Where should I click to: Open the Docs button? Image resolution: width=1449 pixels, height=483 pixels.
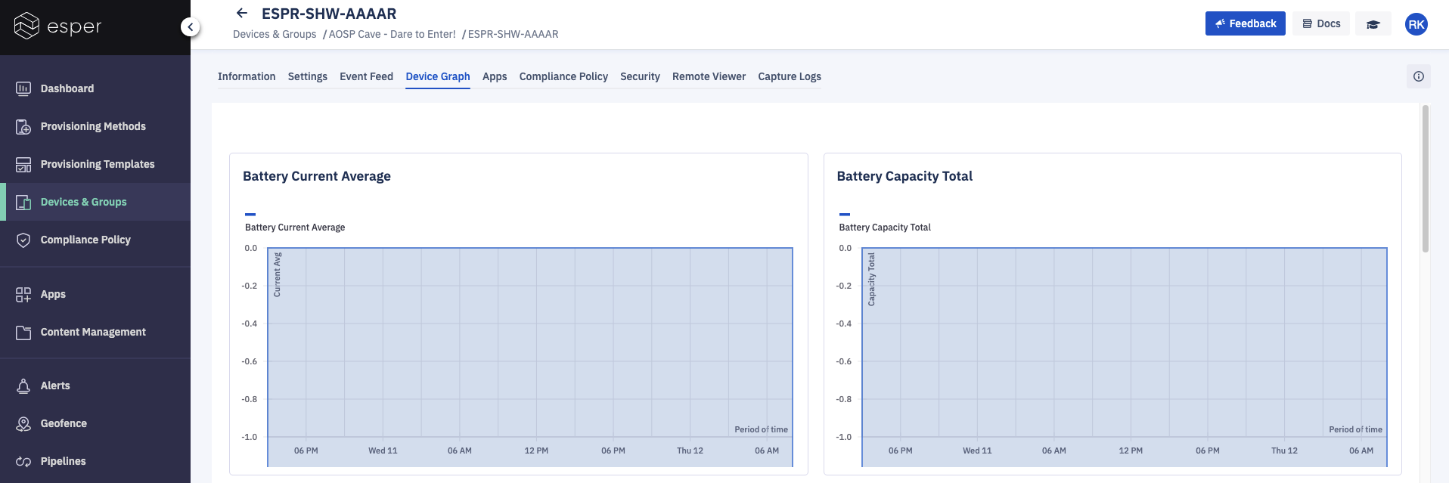[x=1320, y=23]
